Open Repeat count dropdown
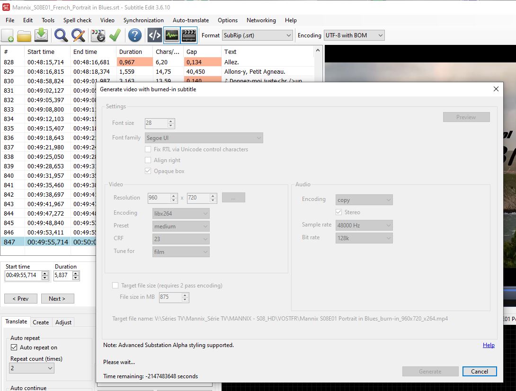This screenshot has height=391, width=516. pos(32,368)
